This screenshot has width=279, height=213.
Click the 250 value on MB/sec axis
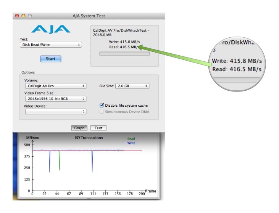click(x=27, y=168)
